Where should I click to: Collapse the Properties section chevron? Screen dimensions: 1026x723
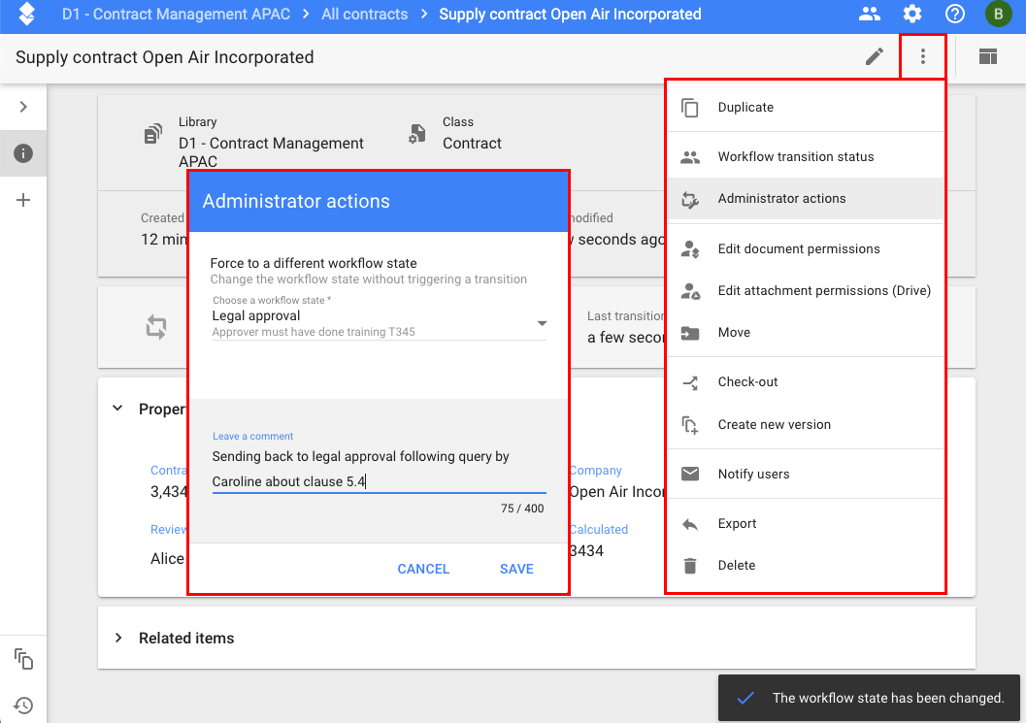coord(117,409)
